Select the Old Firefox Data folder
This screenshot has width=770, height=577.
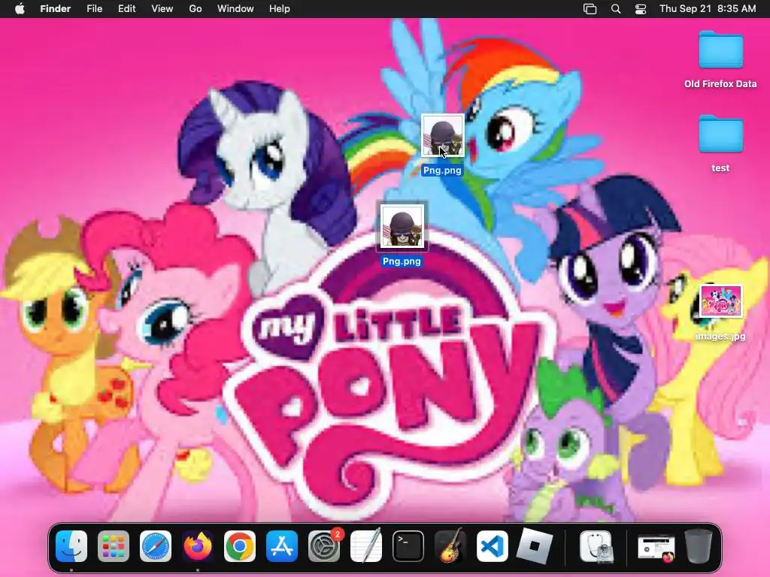coord(720,50)
